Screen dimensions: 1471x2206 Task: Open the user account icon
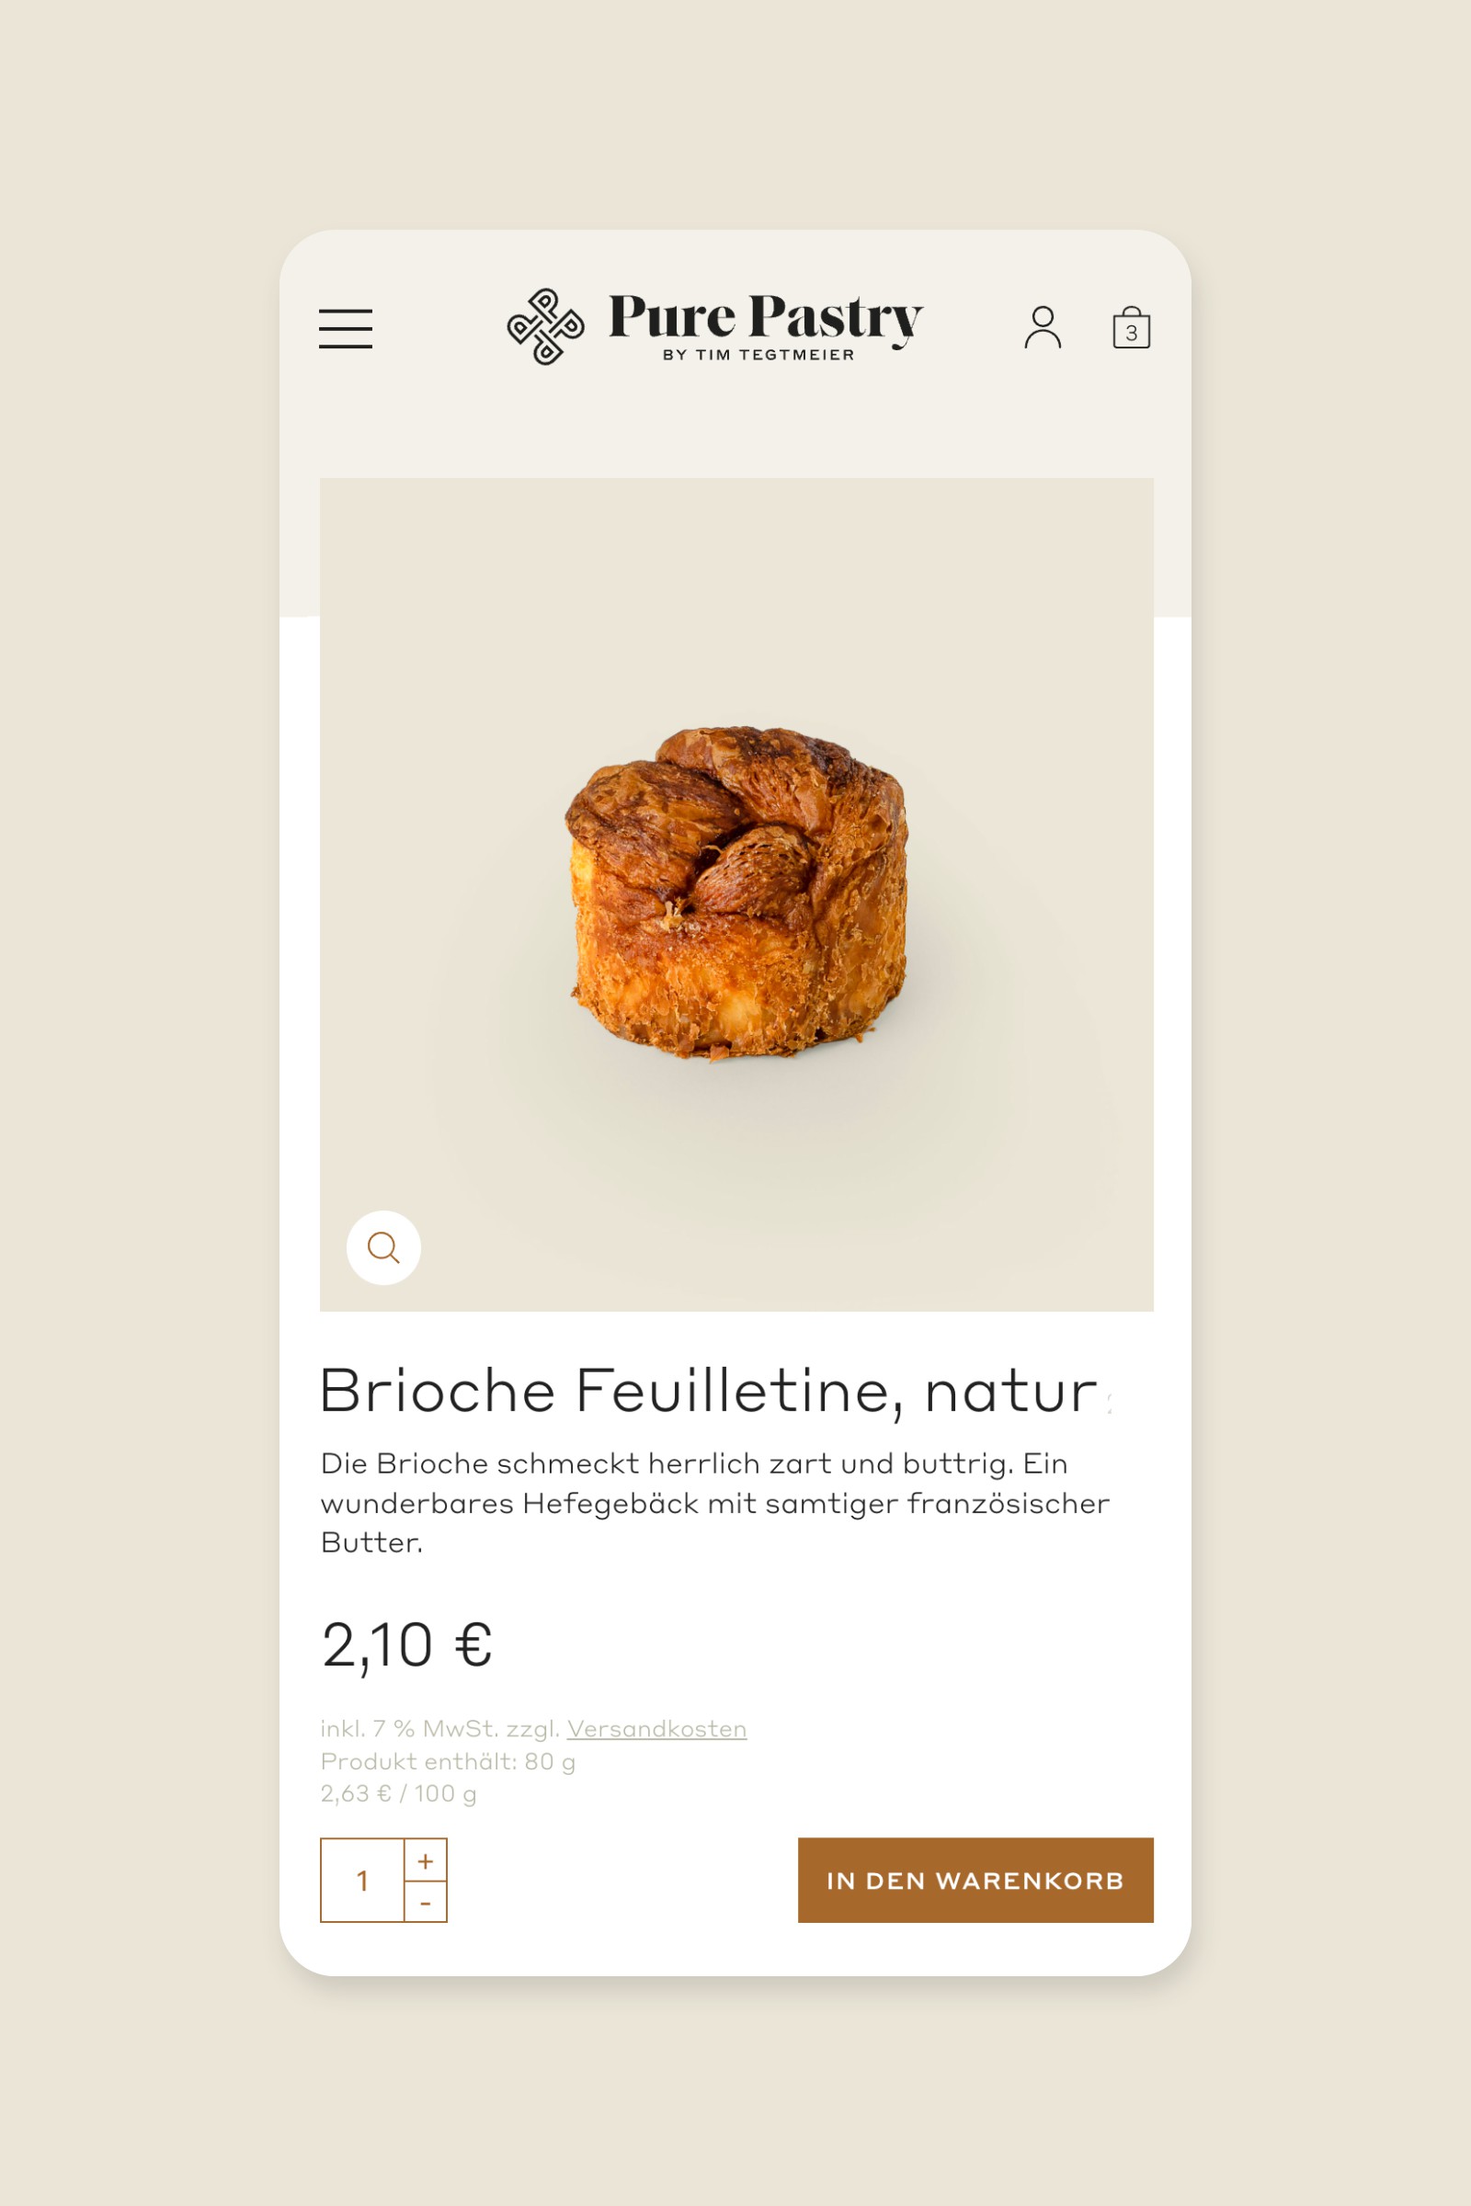[1043, 327]
